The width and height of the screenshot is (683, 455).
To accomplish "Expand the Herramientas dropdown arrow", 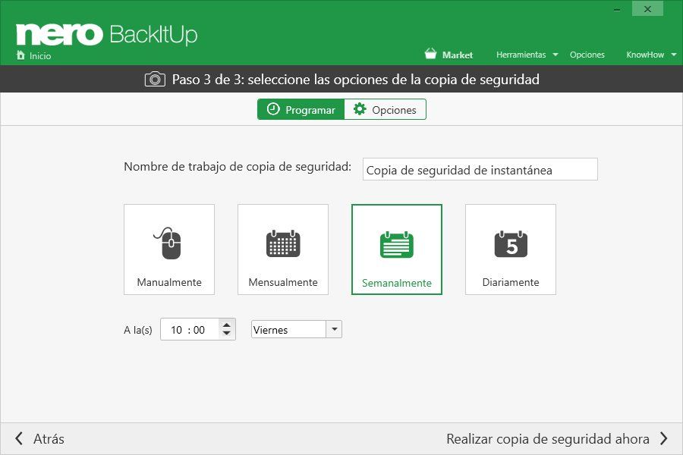I will pos(556,55).
